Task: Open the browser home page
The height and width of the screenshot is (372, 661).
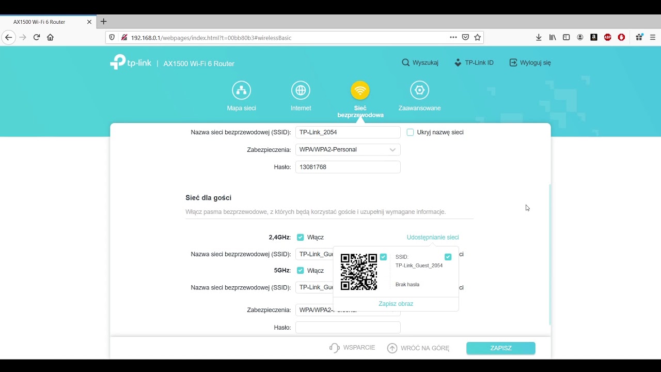Action: click(x=50, y=37)
